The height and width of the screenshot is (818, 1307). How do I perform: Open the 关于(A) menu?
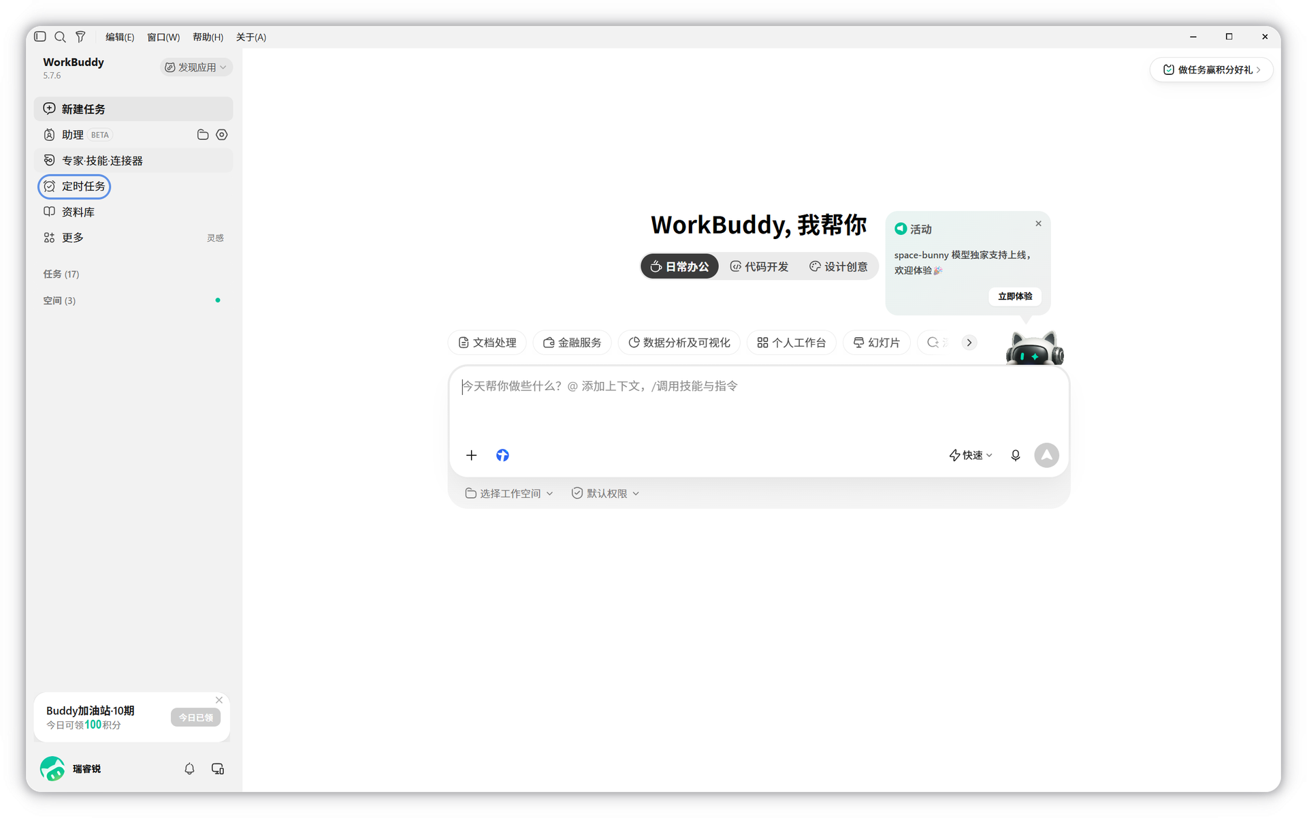click(x=251, y=37)
